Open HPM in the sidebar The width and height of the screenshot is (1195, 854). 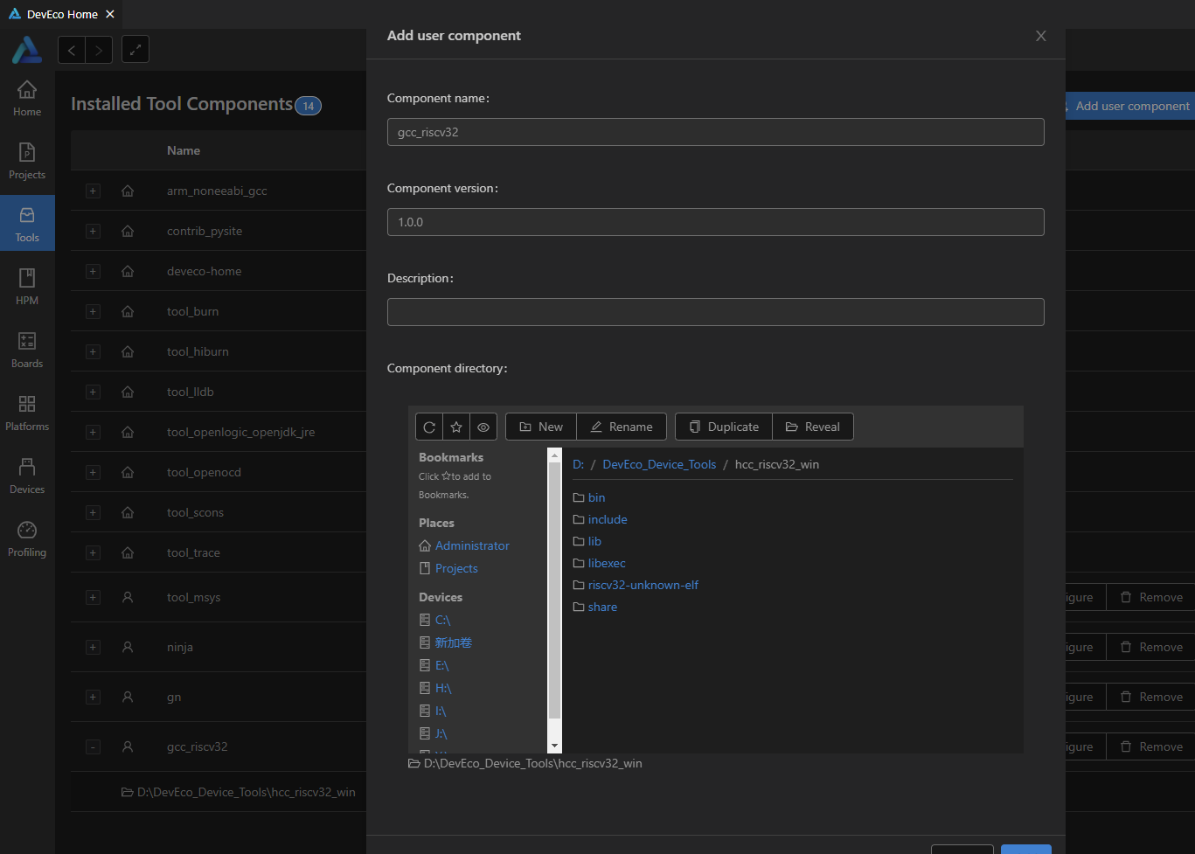coord(27,287)
